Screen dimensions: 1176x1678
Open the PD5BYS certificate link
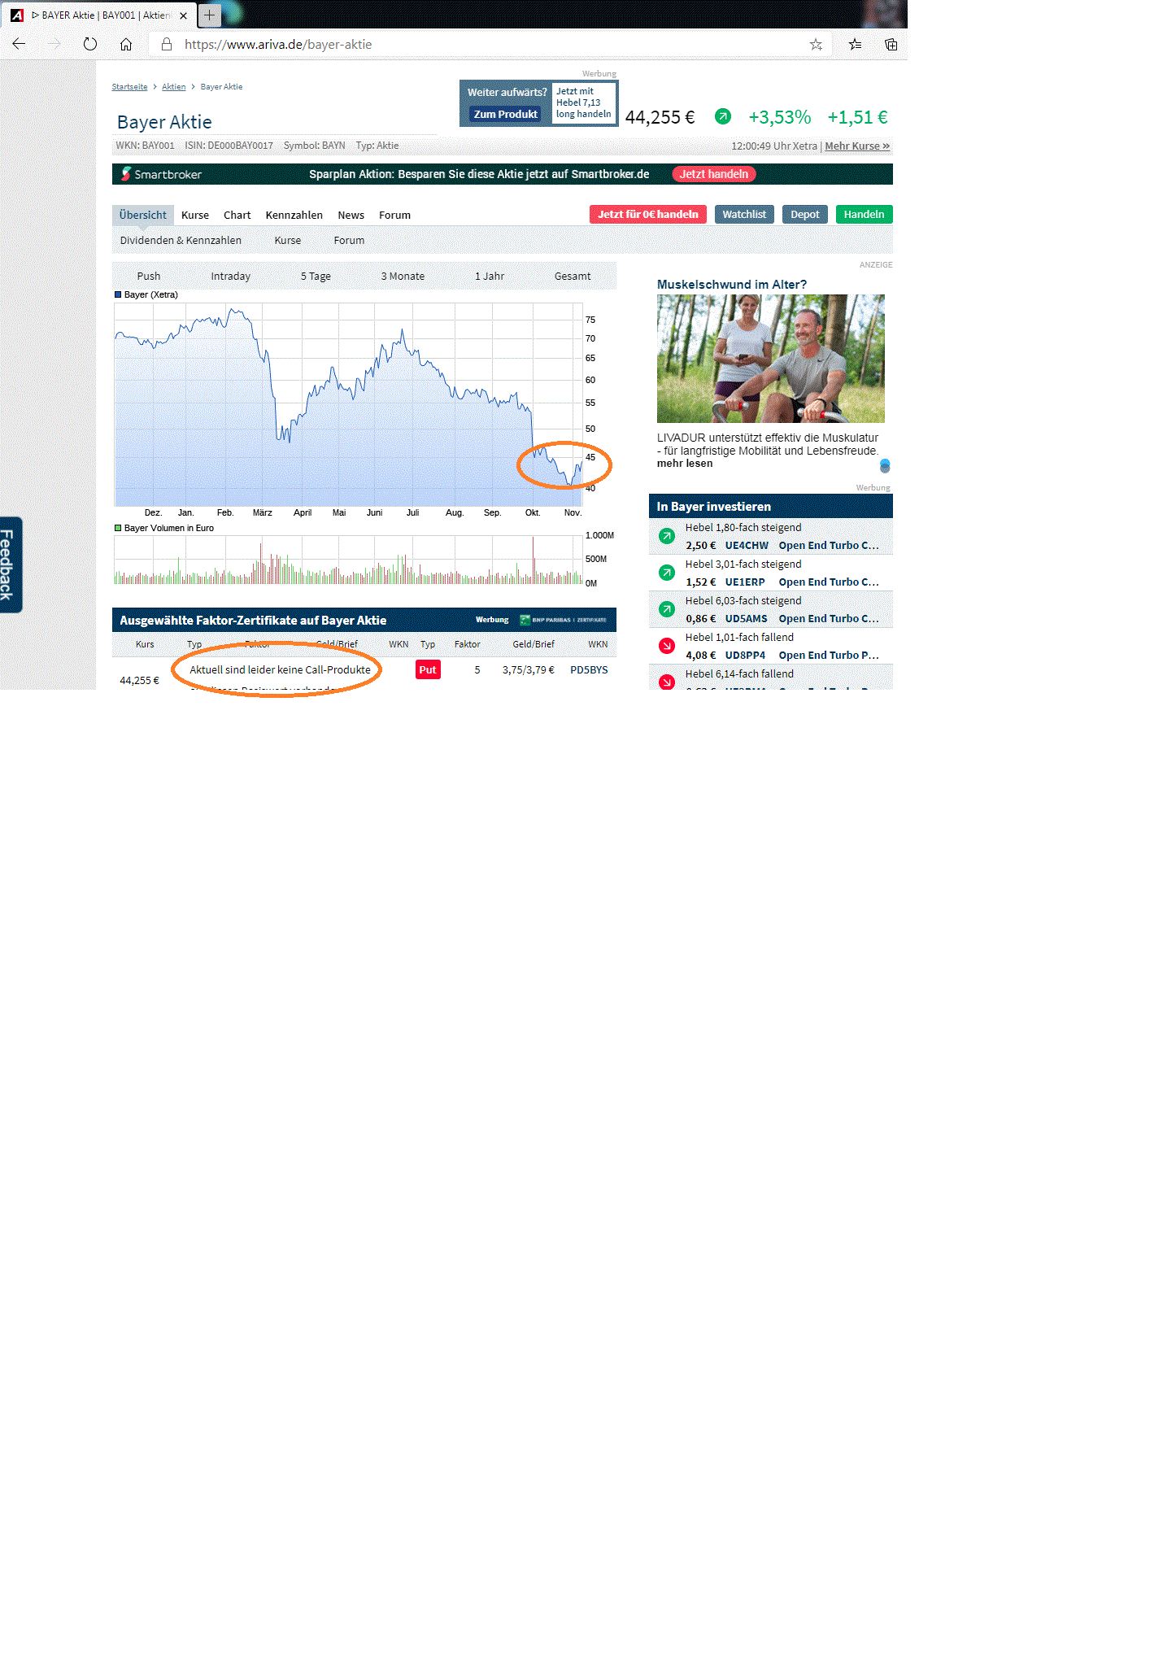coord(589,669)
